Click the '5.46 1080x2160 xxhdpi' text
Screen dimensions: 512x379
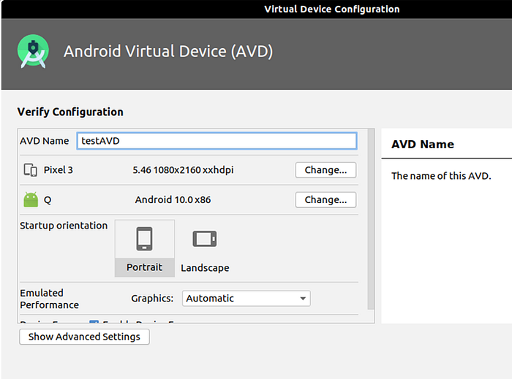pos(183,170)
